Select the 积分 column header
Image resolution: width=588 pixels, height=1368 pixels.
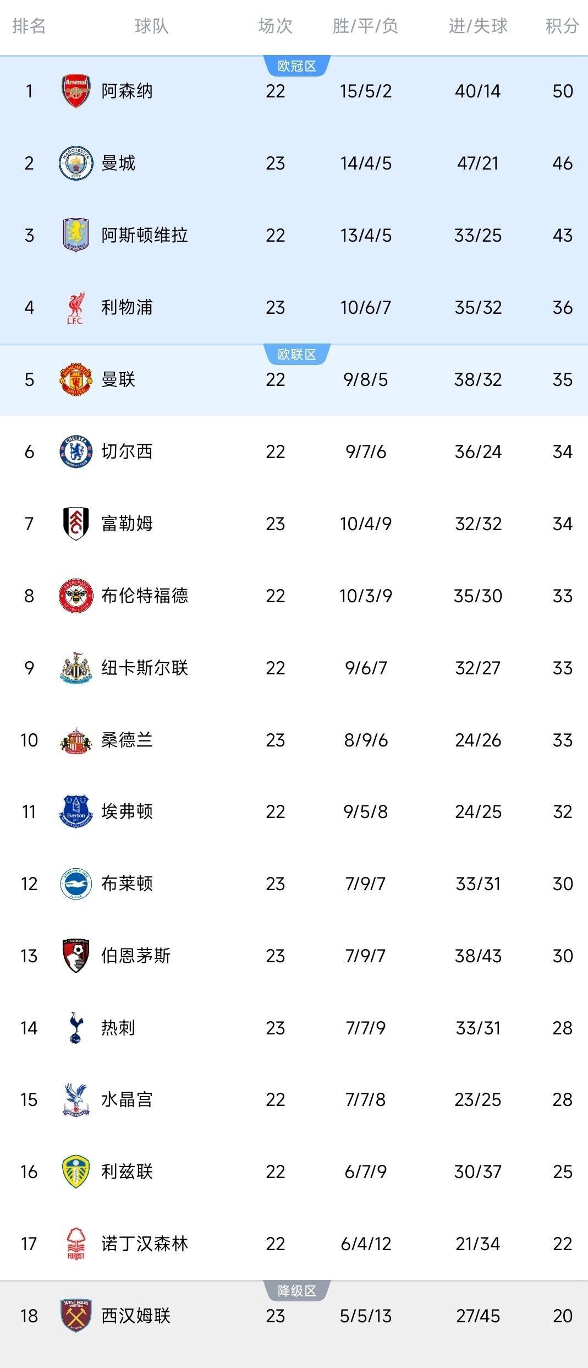pyautogui.click(x=562, y=26)
